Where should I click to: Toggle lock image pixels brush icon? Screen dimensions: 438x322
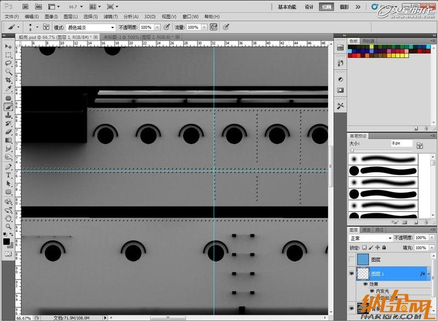[371, 248]
